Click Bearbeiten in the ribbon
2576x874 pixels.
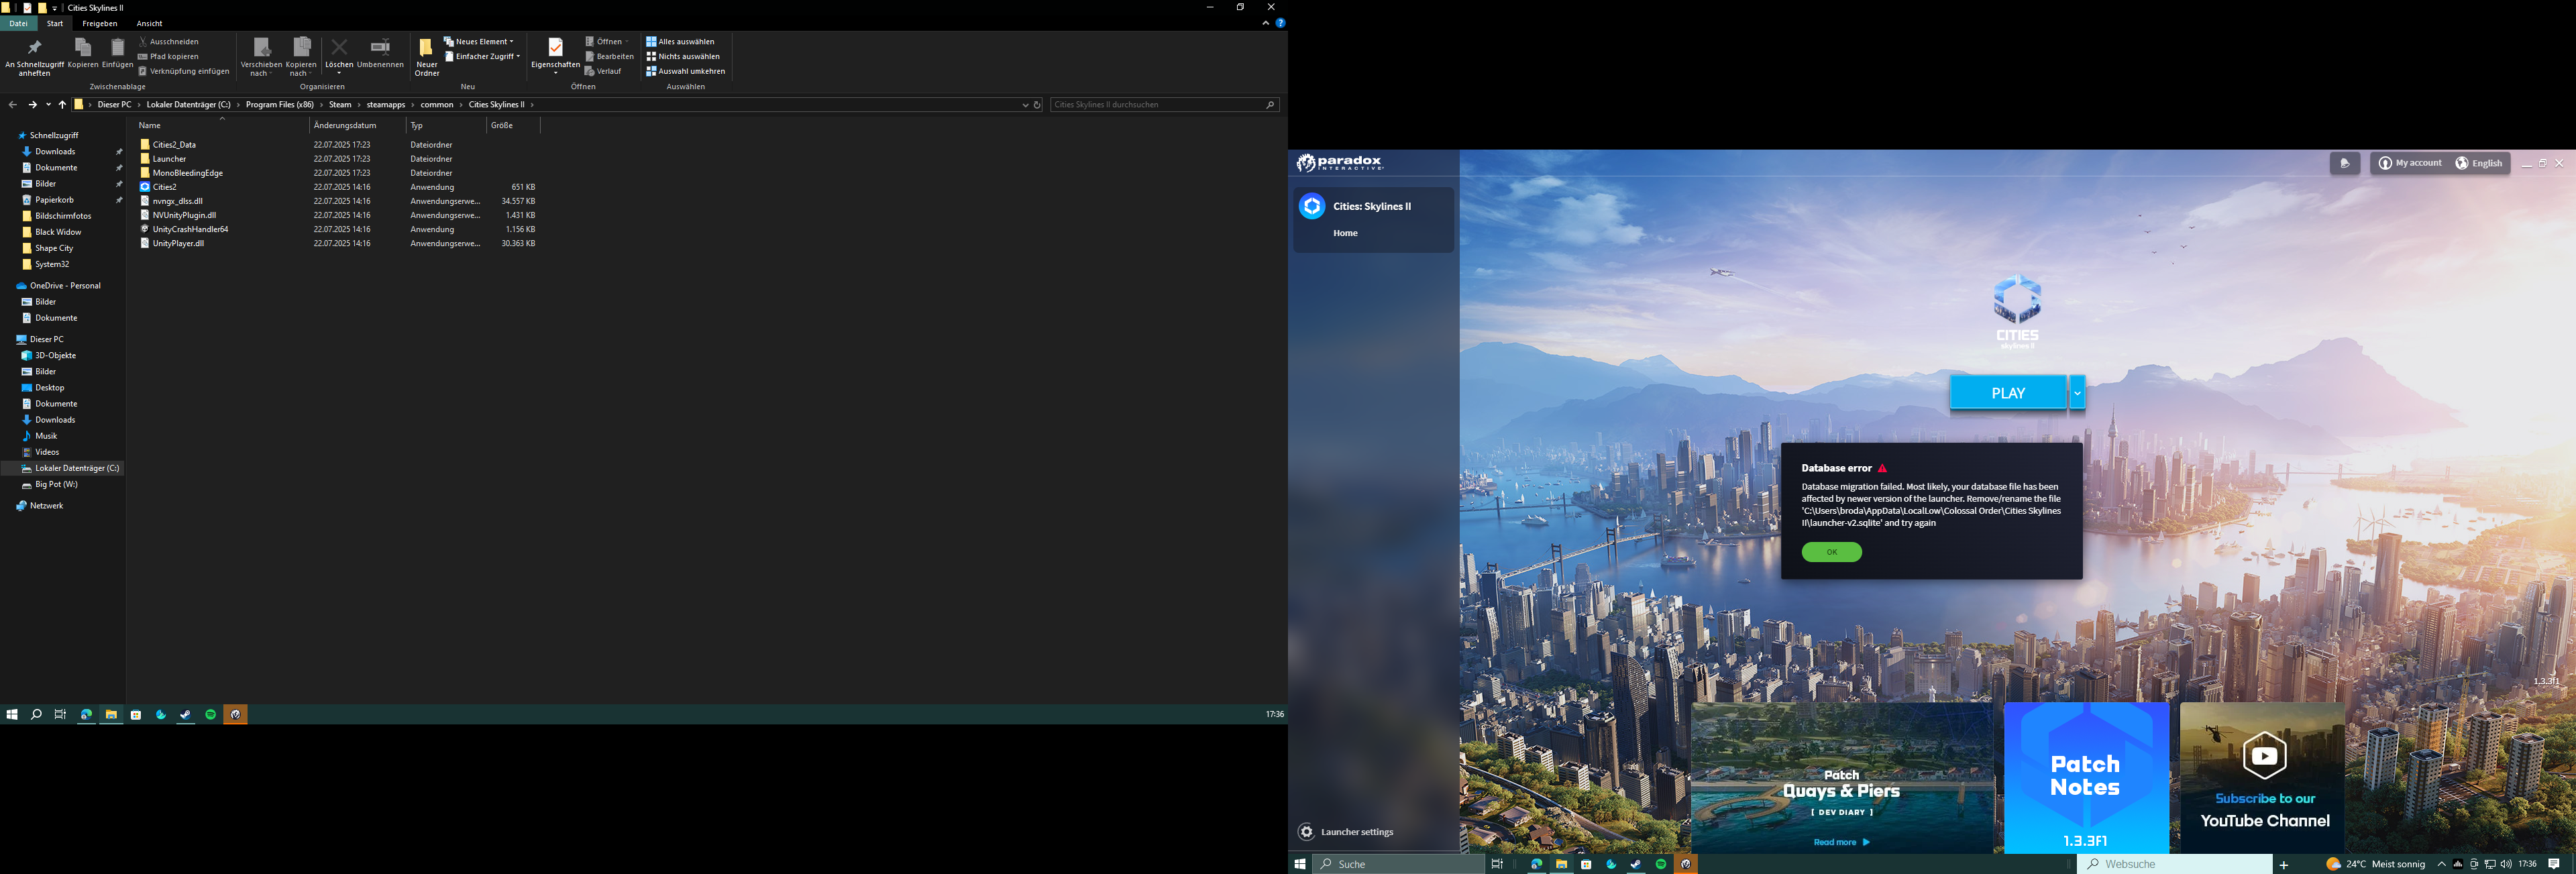[610, 57]
